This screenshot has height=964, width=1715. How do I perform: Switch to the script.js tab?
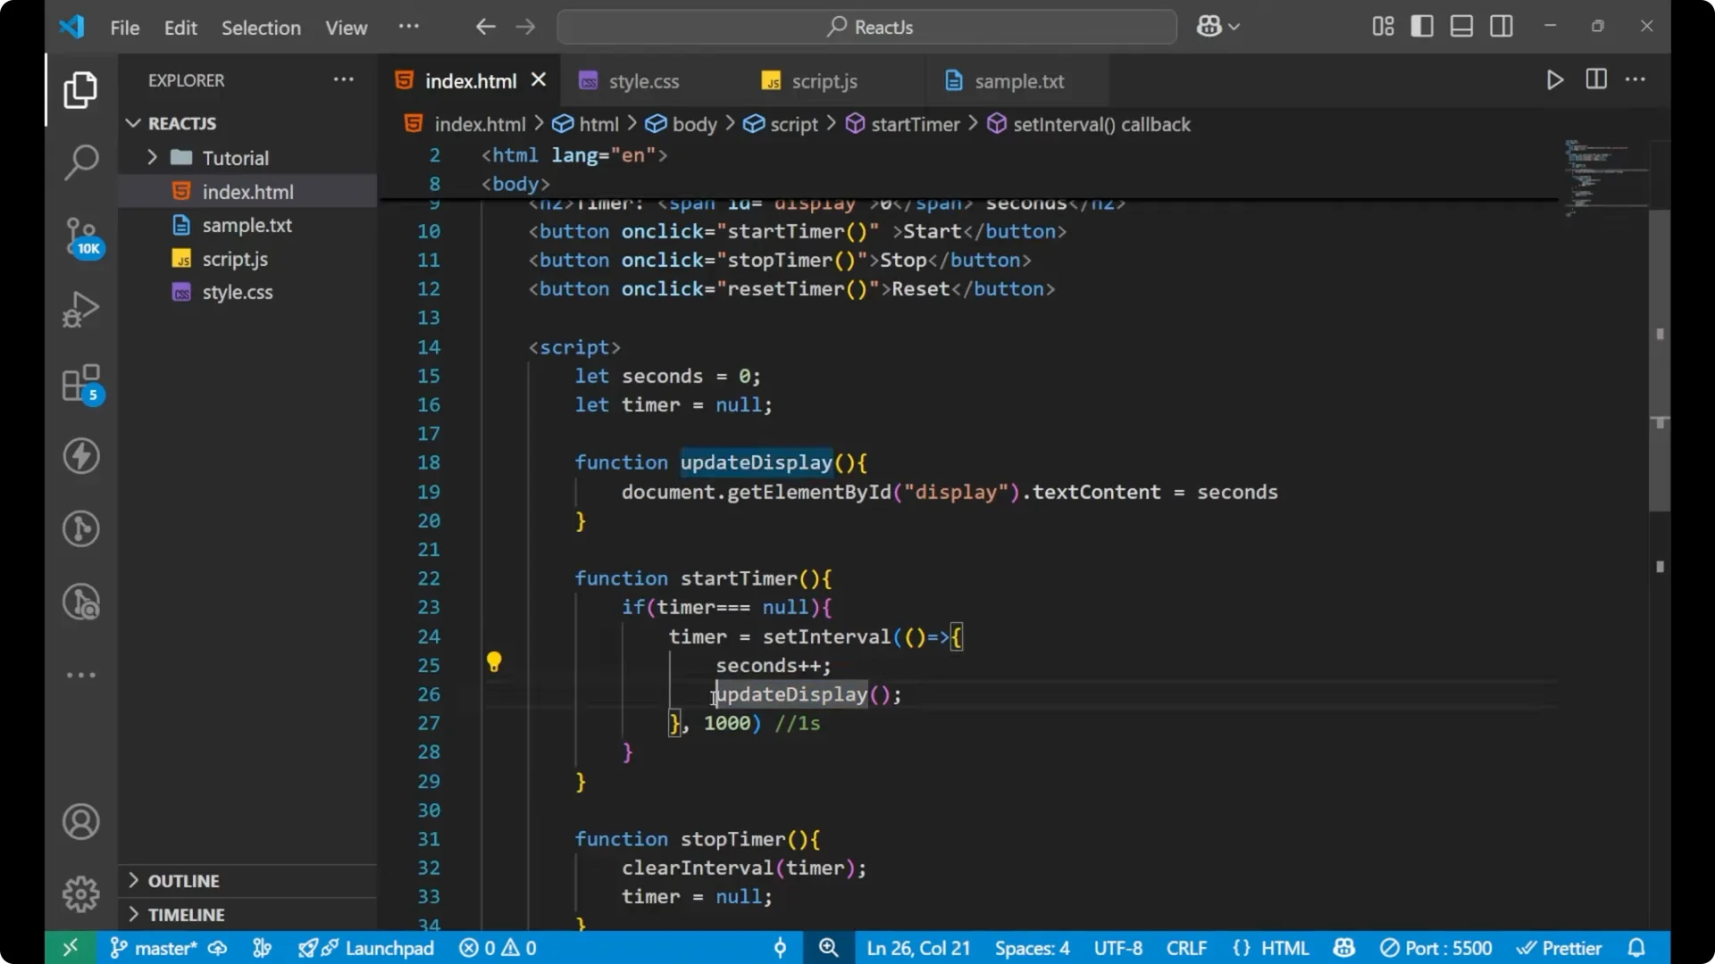pyautogui.click(x=823, y=80)
